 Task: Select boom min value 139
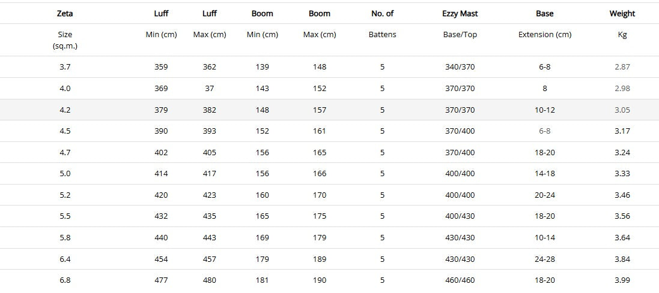pos(262,67)
